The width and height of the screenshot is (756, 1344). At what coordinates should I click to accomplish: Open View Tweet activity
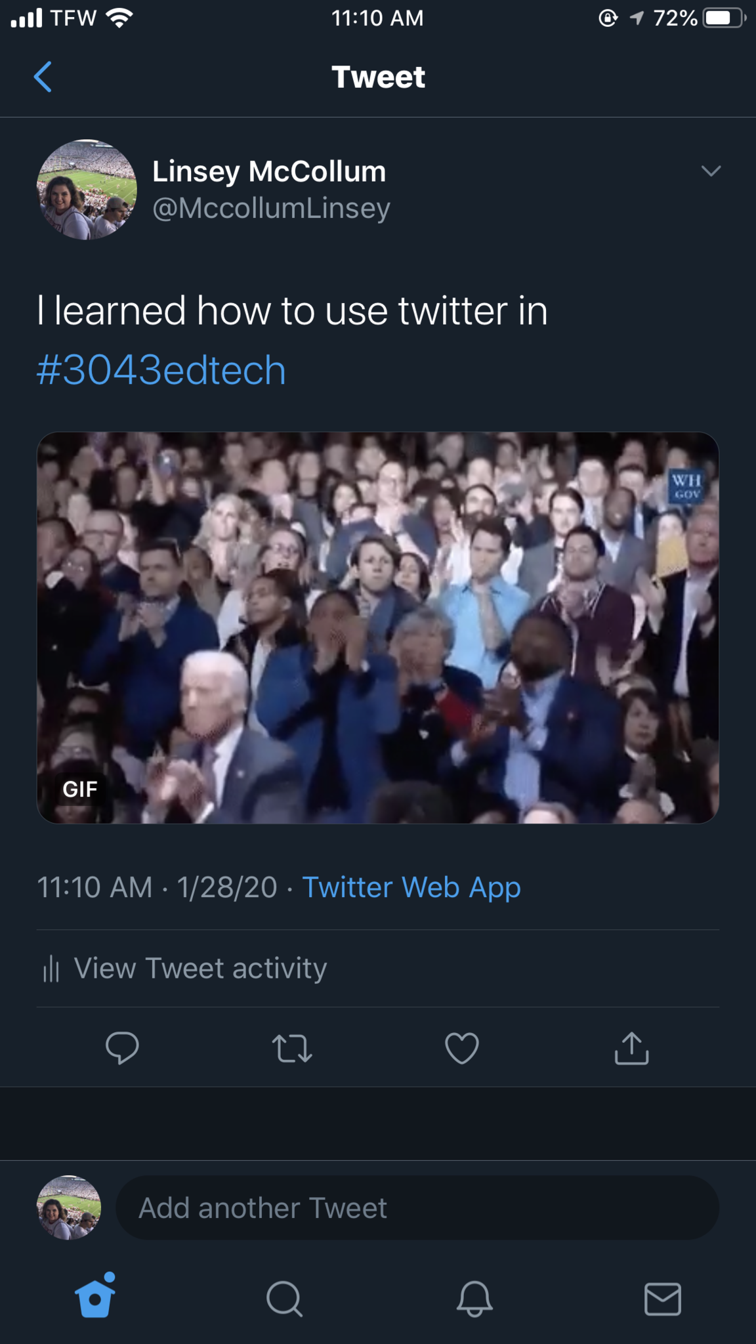tap(200, 969)
